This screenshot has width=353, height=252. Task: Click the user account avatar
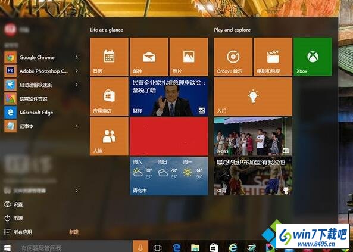[10, 30]
